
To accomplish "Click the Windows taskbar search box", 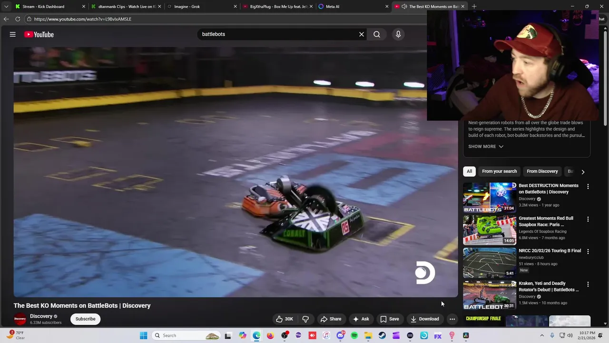I will click(186, 335).
